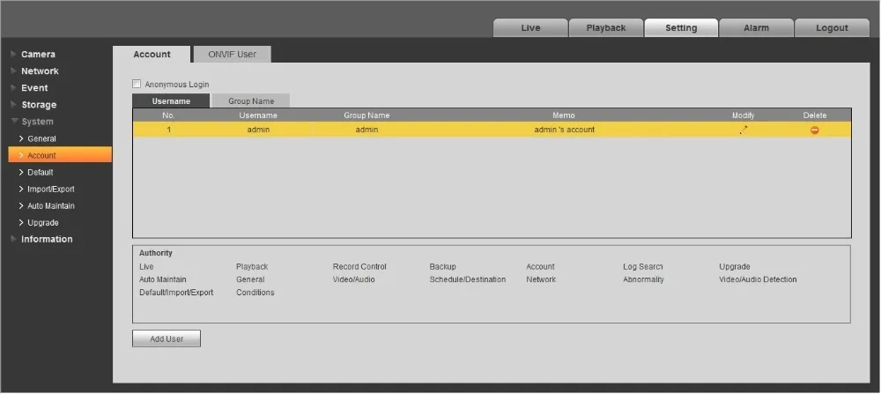Open Auto Maintain settings

point(50,205)
